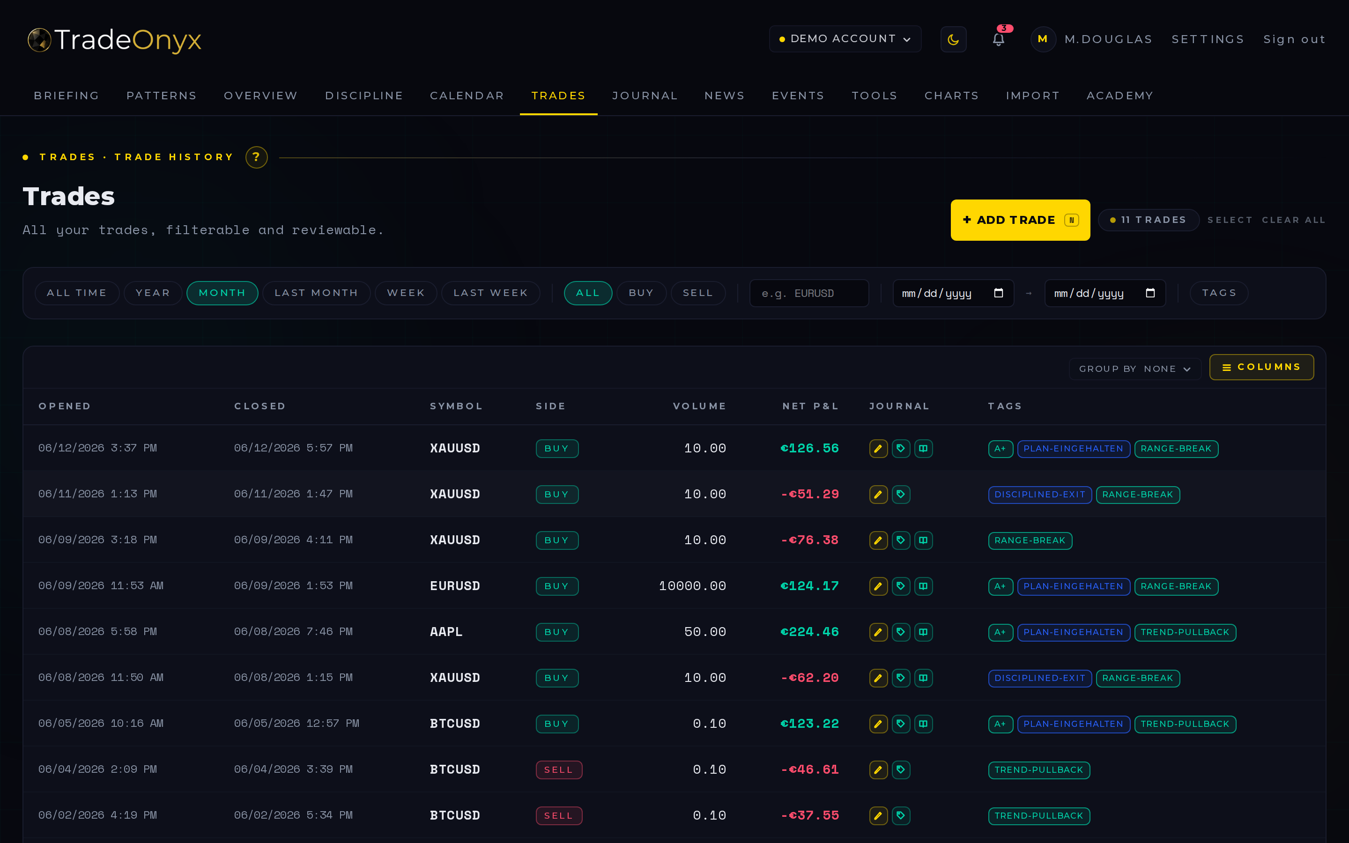Open COLUMNS chooser
This screenshot has width=1349, height=843.
coord(1261,368)
